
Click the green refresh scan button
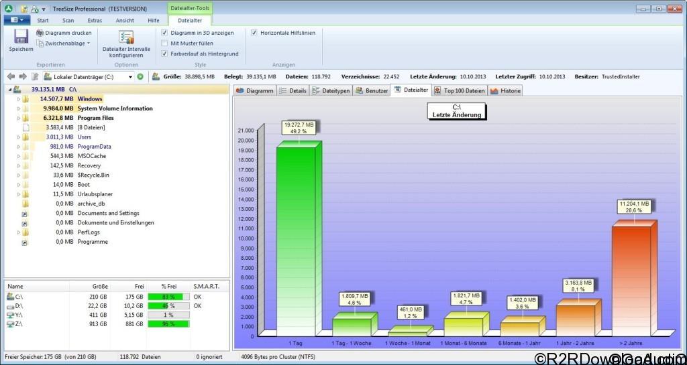140,76
